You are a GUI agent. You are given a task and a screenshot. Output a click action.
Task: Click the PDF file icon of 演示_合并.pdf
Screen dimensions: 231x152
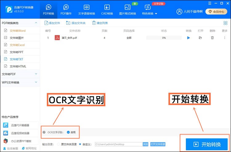57,38
